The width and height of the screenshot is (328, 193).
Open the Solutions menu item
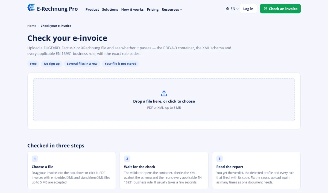pyautogui.click(x=110, y=9)
